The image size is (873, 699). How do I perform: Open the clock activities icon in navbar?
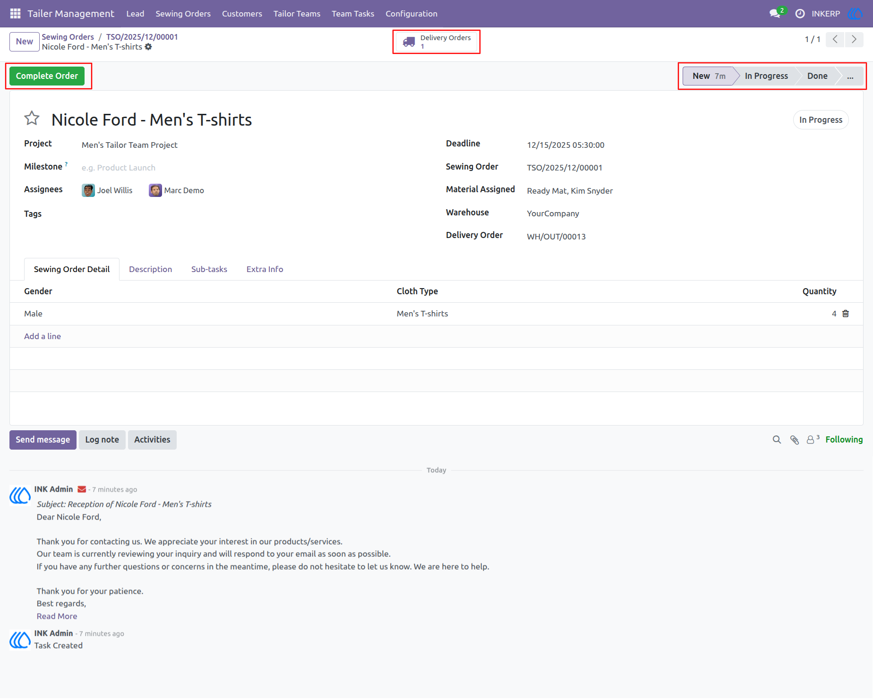(x=800, y=14)
